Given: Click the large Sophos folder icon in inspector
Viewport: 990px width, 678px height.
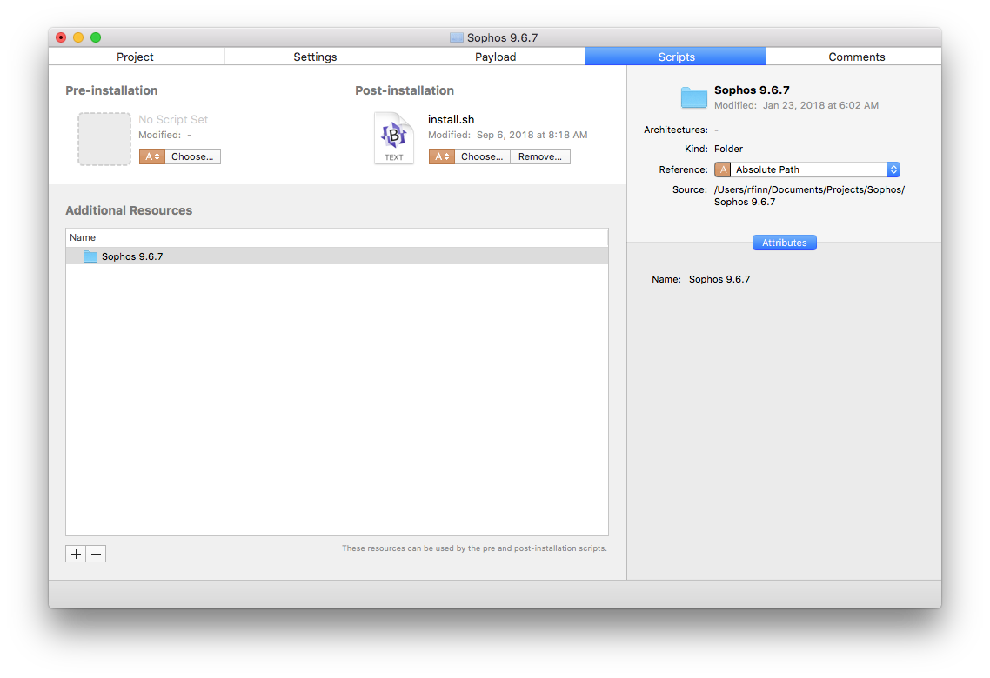Looking at the screenshot, I should 694,97.
